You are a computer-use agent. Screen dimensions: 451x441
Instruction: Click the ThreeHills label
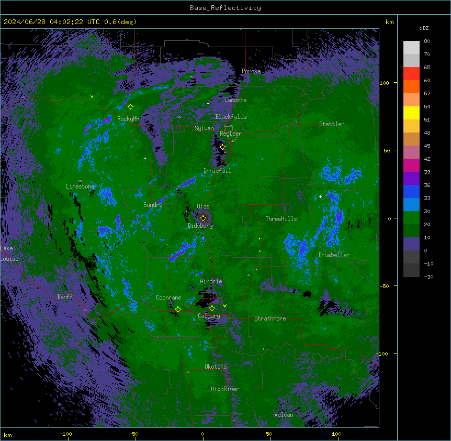click(281, 219)
